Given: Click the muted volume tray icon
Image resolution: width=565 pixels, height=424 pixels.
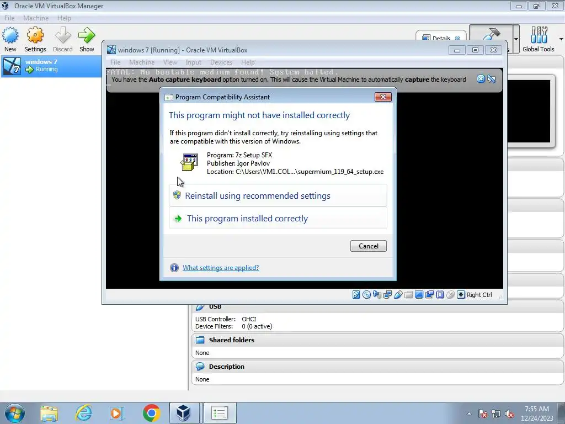Looking at the screenshot, I should coord(509,414).
